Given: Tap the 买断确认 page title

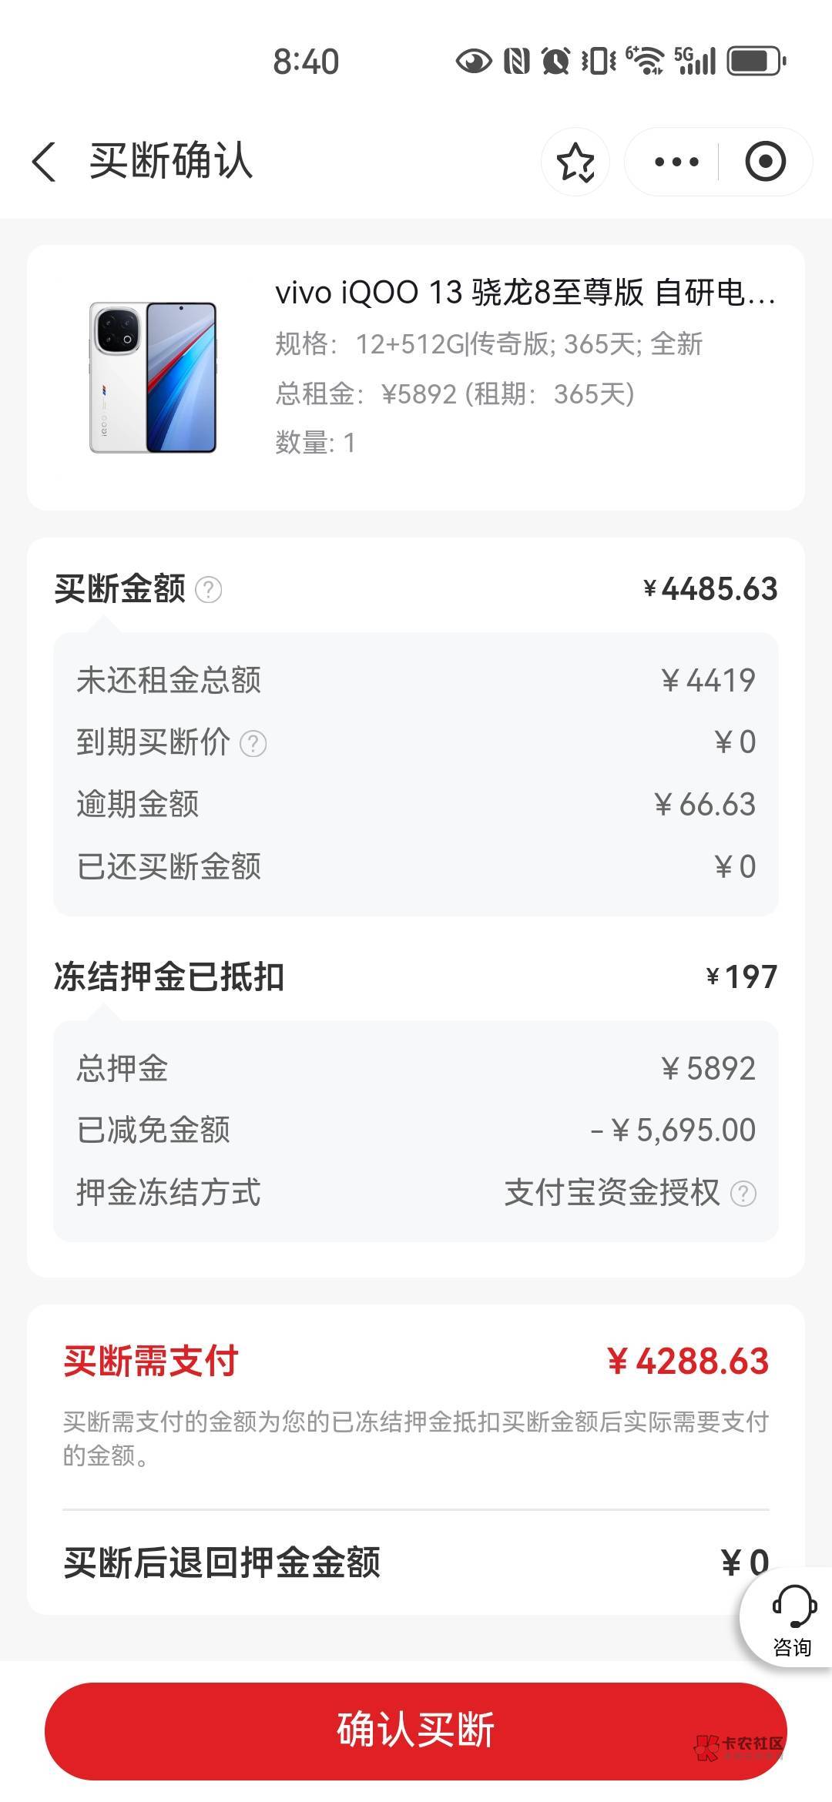Looking at the screenshot, I should click(x=171, y=162).
